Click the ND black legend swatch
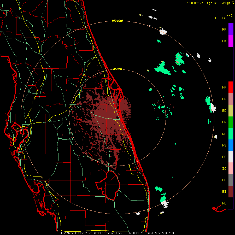Image resolution: width=235 pixels, height=235 pixels. pos(231,203)
